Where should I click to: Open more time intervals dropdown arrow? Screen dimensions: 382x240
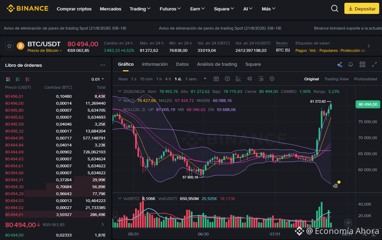[205, 79]
